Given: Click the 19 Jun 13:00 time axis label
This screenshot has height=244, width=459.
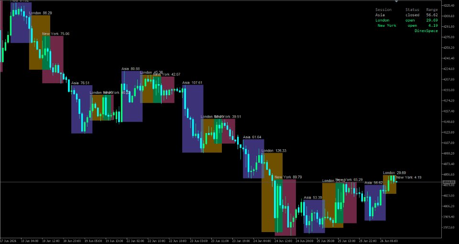Looking at the screenshot, I should (114, 241).
